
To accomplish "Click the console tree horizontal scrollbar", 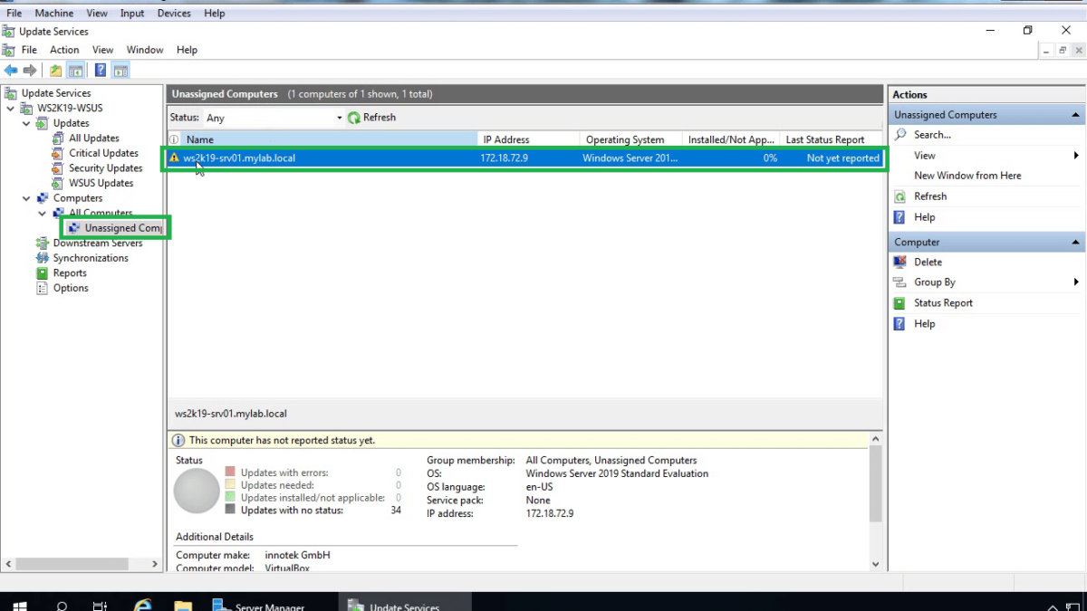I will coord(73,563).
